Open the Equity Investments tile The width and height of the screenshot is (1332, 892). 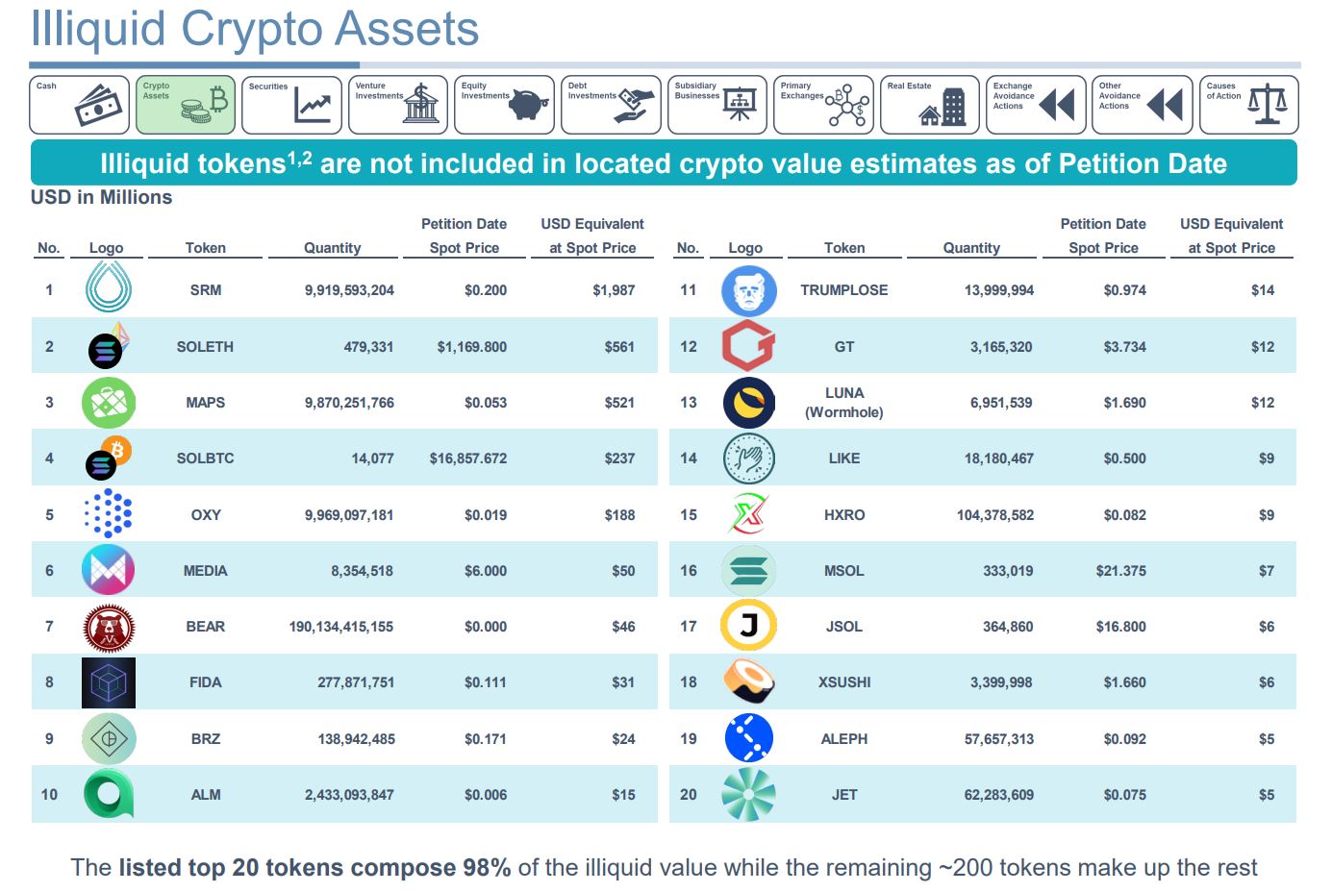pos(505,105)
